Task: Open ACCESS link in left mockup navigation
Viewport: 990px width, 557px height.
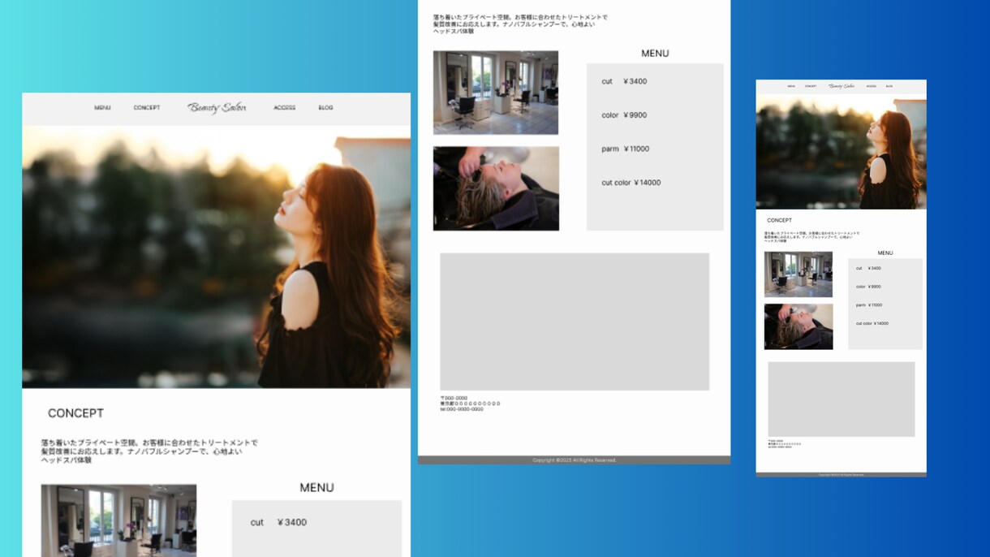Action: pos(285,108)
